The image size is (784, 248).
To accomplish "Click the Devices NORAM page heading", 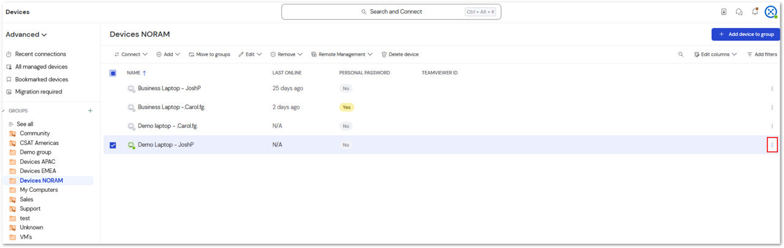I will (x=140, y=34).
